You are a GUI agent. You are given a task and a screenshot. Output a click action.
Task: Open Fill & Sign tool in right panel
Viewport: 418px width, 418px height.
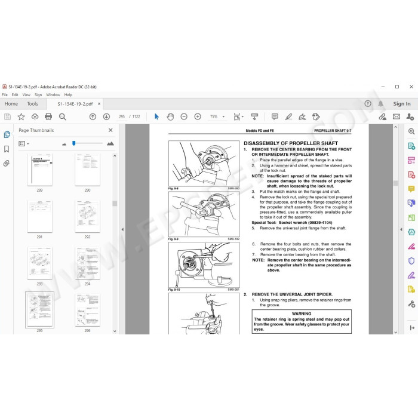411,275
